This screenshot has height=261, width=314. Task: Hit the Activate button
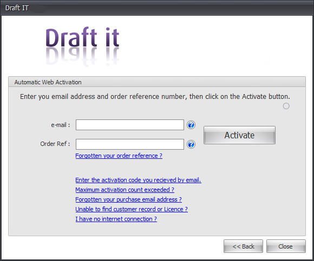[x=239, y=135]
